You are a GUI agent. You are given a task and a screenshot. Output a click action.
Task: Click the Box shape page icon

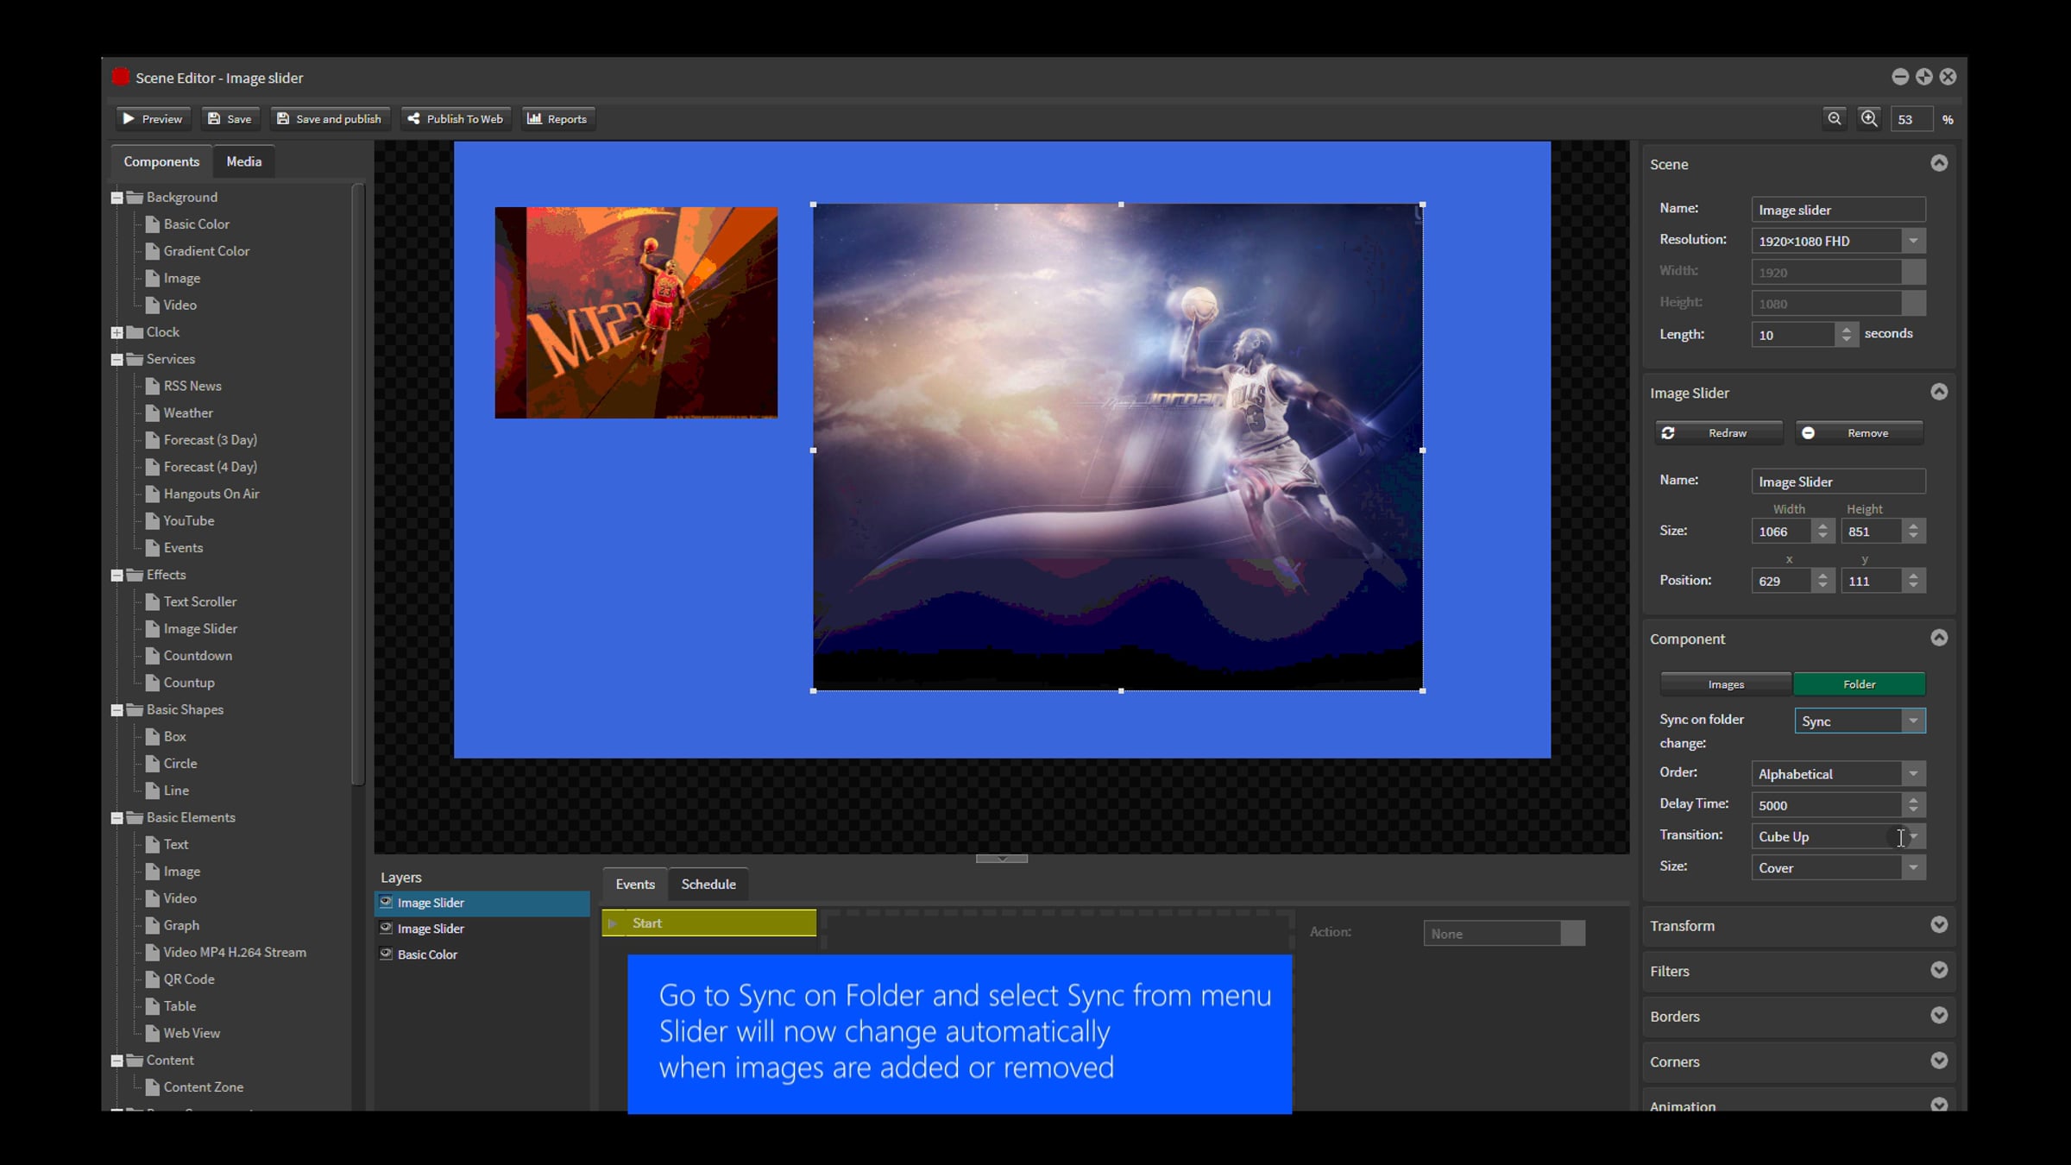pyautogui.click(x=153, y=737)
